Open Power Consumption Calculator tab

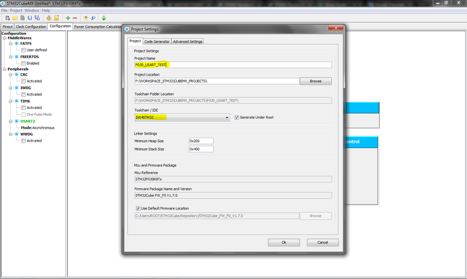(x=98, y=27)
